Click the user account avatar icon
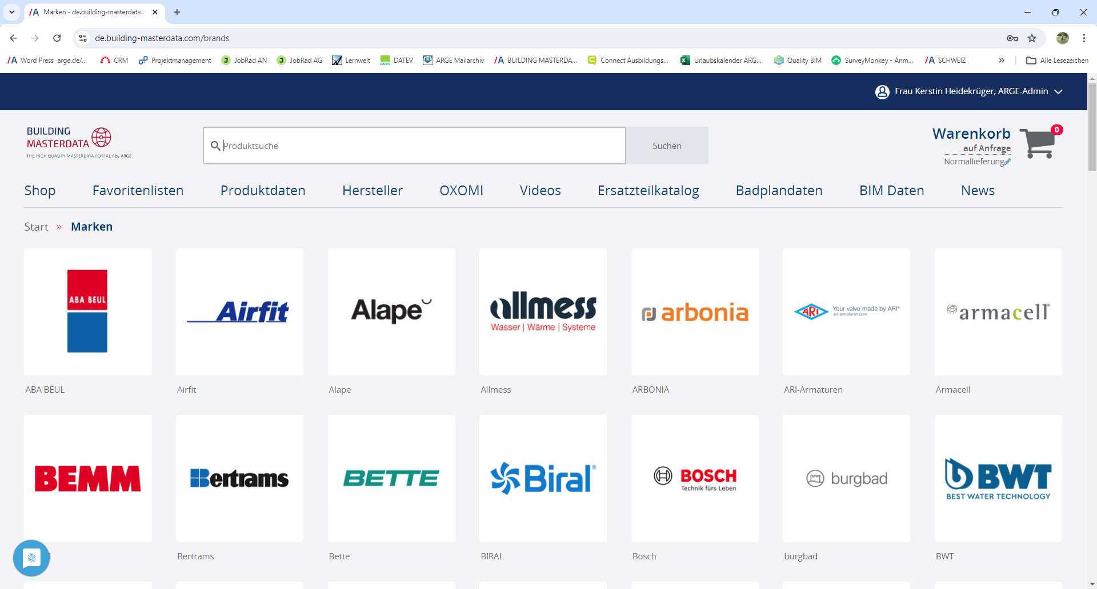Viewport: 1097px width, 589px height. [x=882, y=92]
